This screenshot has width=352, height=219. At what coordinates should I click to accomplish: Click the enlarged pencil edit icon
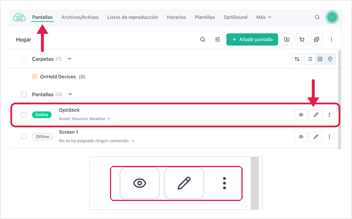(x=184, y=183)
